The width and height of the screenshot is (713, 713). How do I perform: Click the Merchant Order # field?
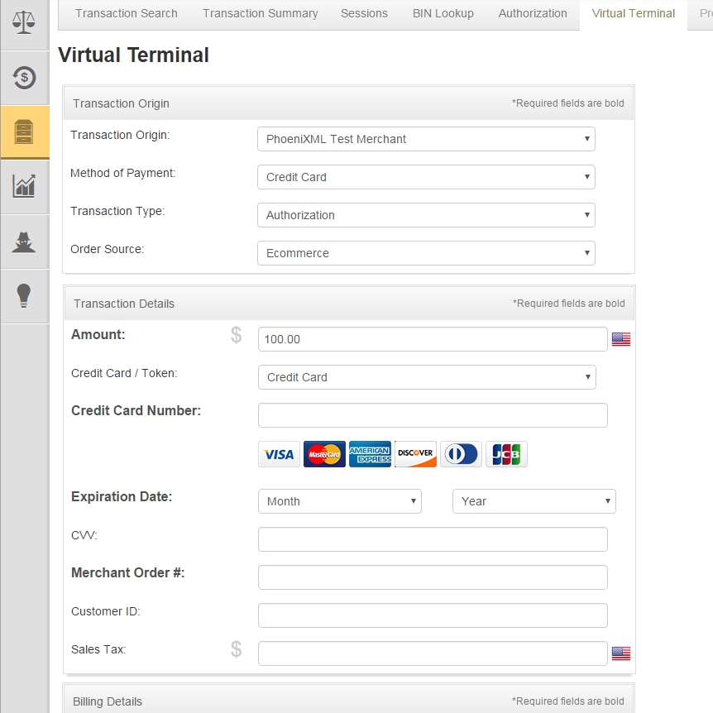(x=433, y=577)
